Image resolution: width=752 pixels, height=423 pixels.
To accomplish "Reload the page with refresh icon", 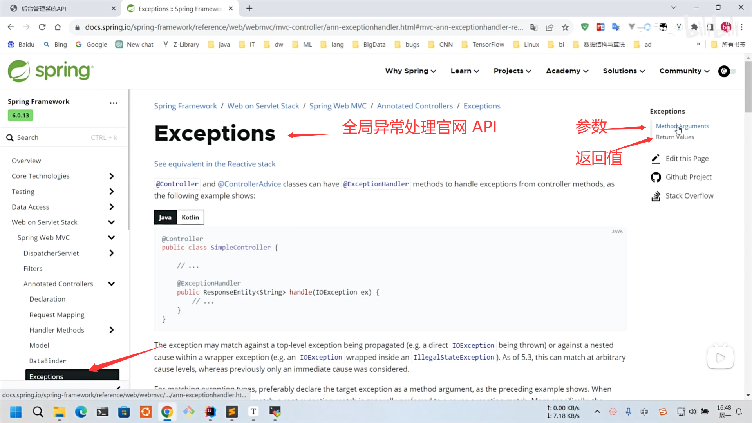I will tap(42, 27).
